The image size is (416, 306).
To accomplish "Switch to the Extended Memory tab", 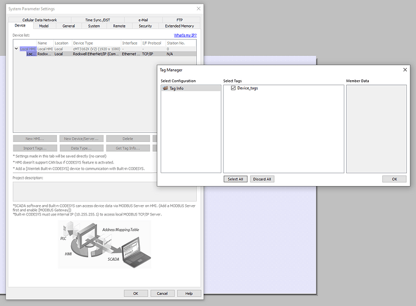I will click(179, 26).
